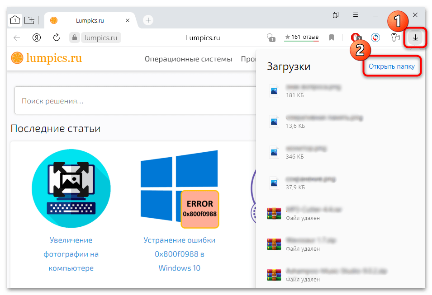Click the back navigation arrow
This screenshot has height=295, width=432.
[x=17, y=38]
